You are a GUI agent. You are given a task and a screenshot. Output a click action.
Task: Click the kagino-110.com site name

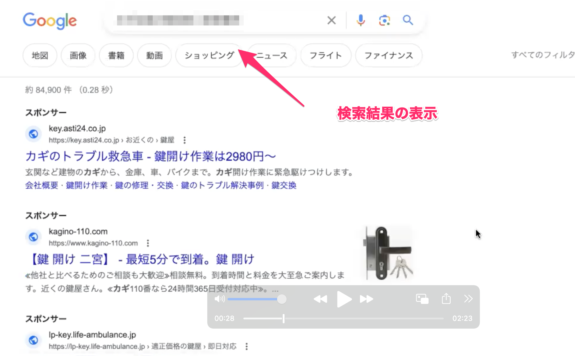tap(78, 232)
